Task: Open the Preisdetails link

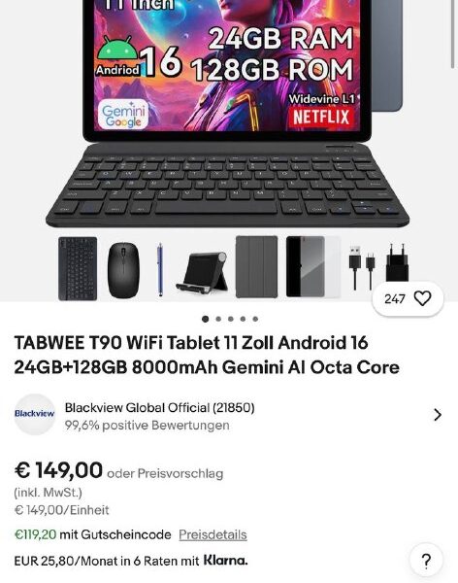Action: point(213,534)
